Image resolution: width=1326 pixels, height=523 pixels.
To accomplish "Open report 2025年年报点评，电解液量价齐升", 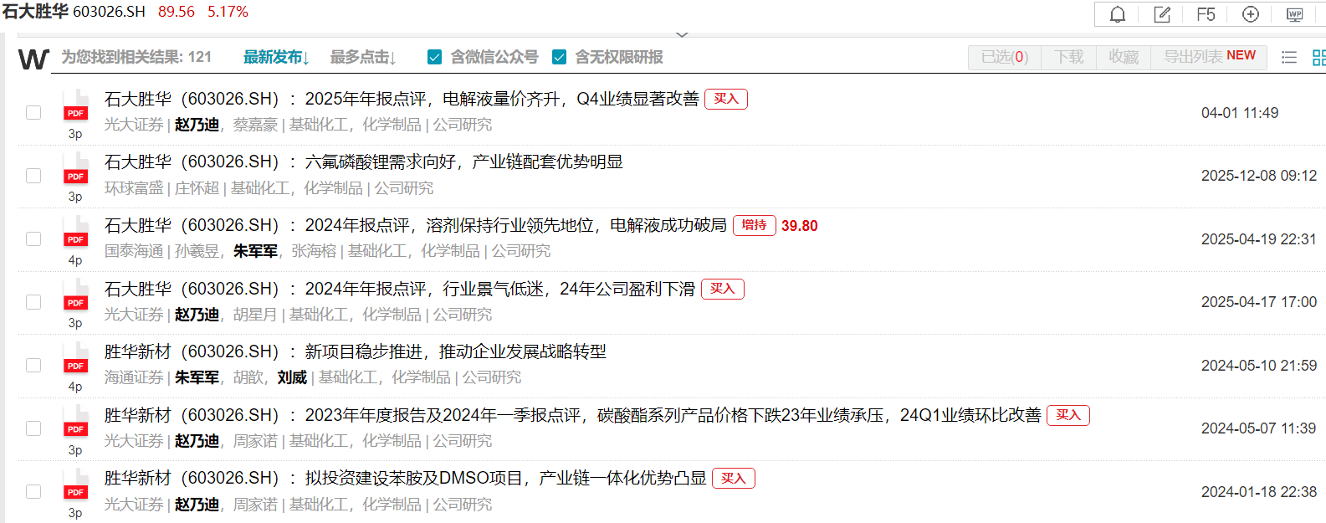I will pos(402,99).
